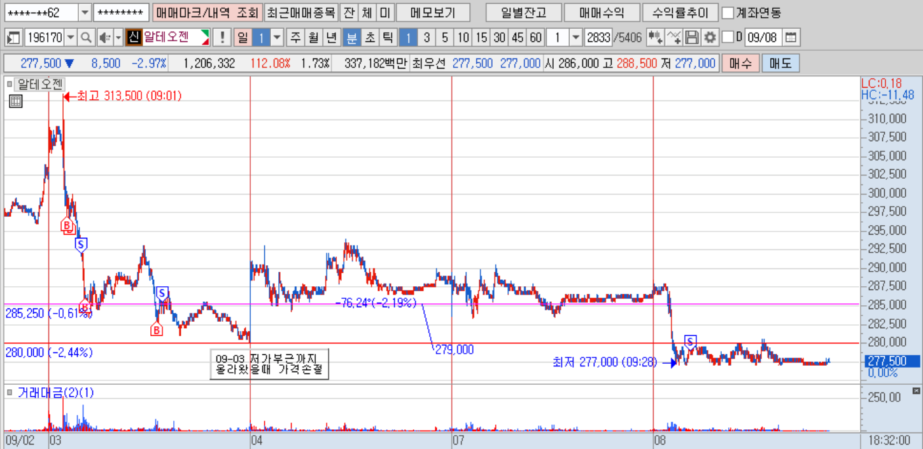The height and width of the screenshot is (449, 923).
Task: Select the 틱 tick chart toggle
Action: coord(387,38)
